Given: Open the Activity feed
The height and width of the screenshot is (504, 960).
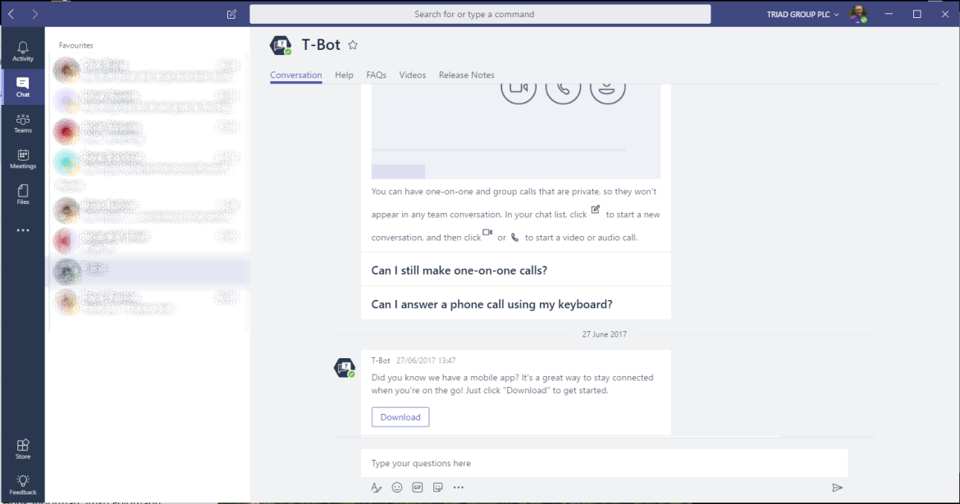Looking at the screenshot, I should pos(23,52).
